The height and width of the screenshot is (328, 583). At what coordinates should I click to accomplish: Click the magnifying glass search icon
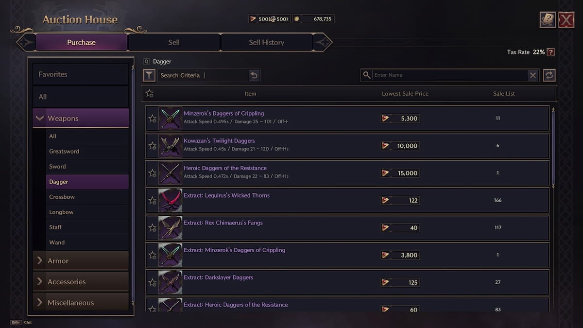coord(367,75)
